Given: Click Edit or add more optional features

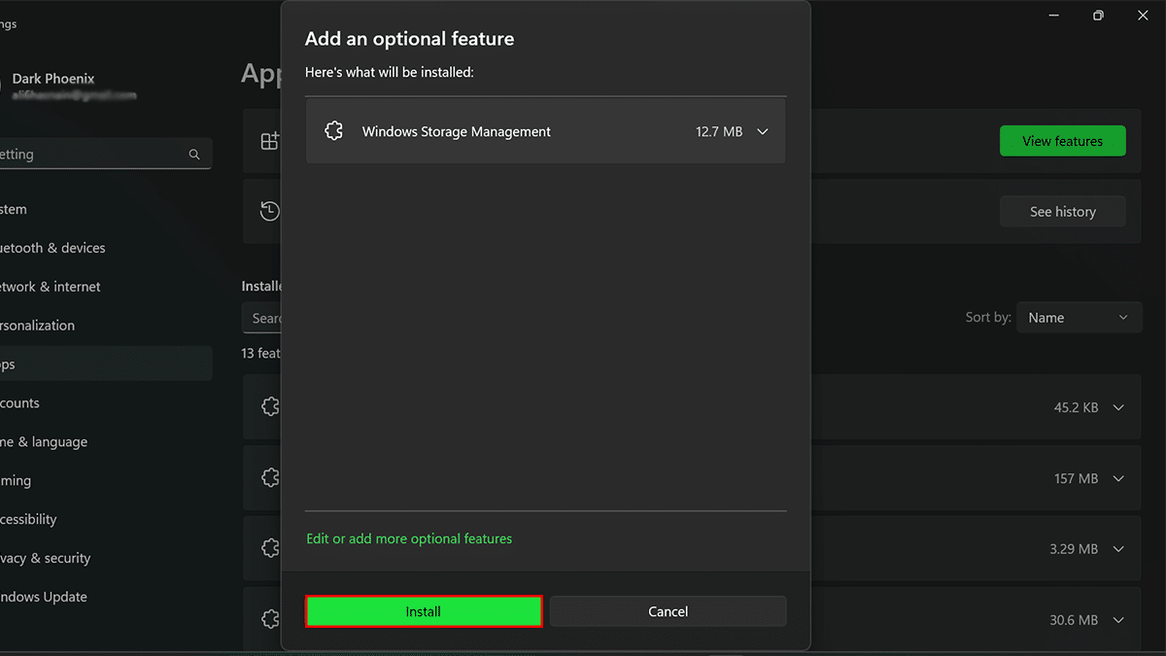Looking at the screenshot, I should coord(409,538).
